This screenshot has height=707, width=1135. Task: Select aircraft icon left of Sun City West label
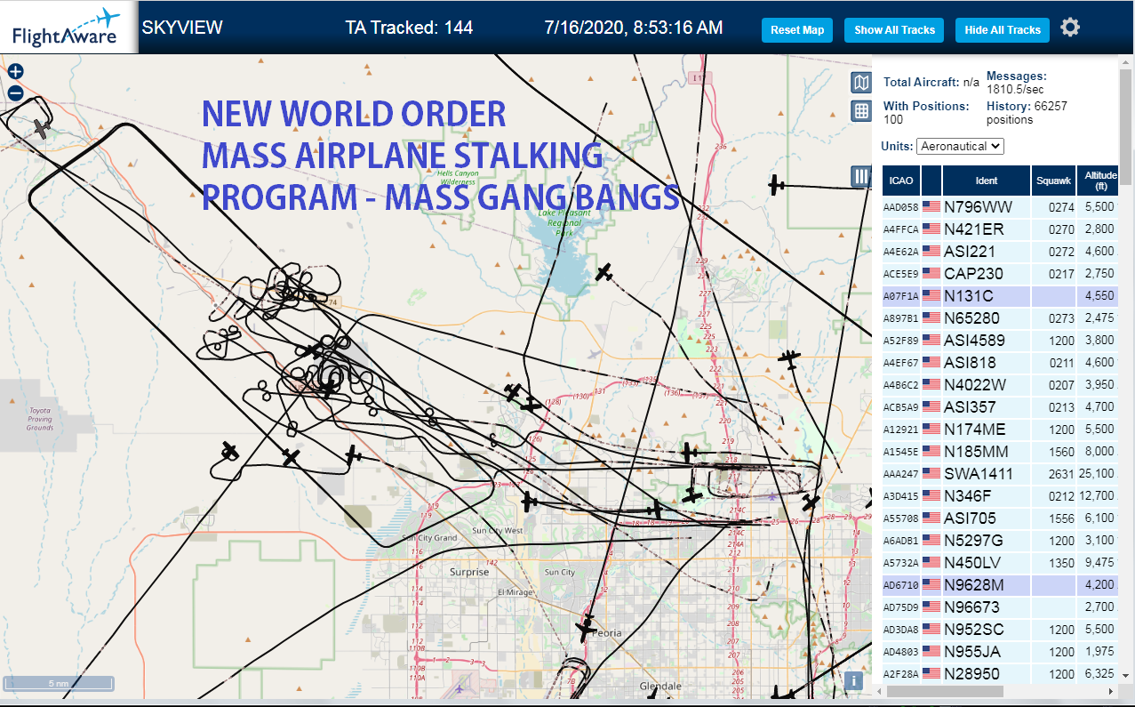(x=531, y=502)
